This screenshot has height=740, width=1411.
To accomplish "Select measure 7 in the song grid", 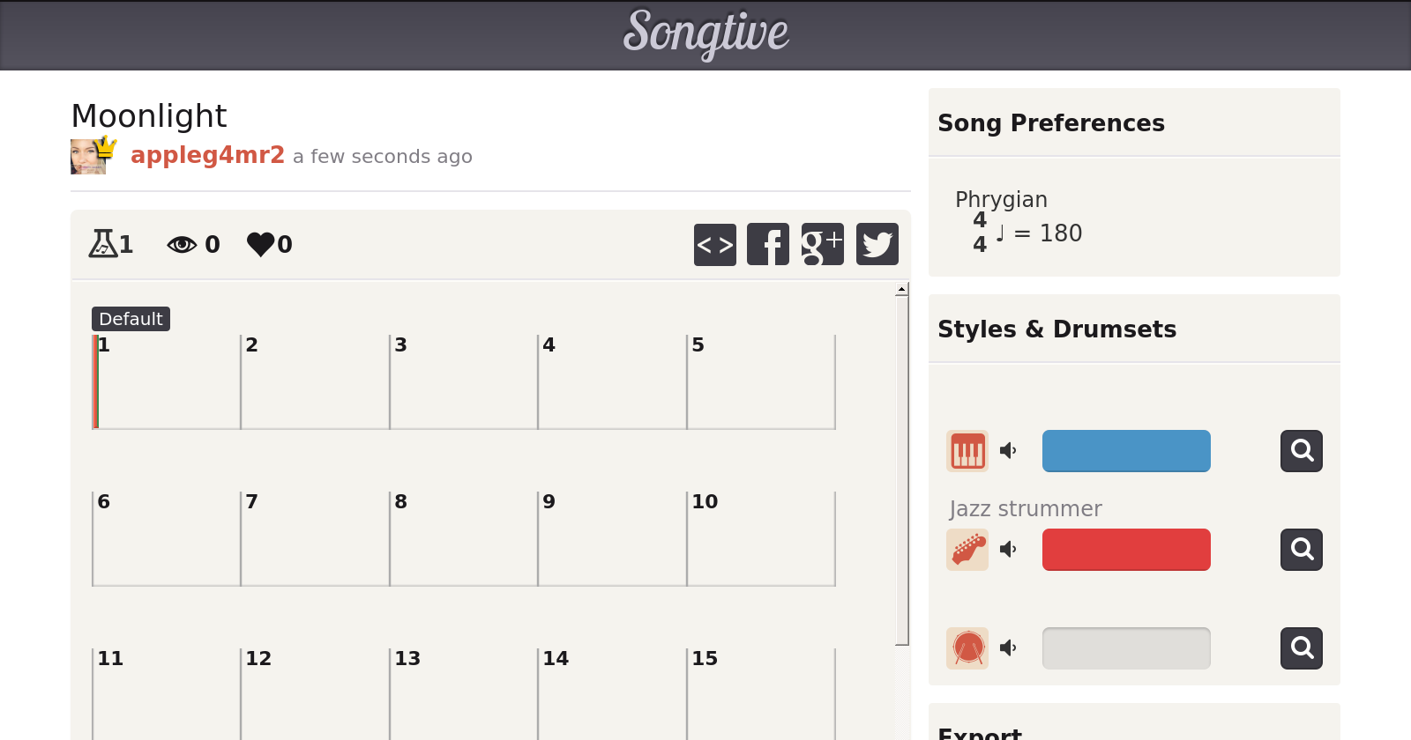I will click(315, 539).
